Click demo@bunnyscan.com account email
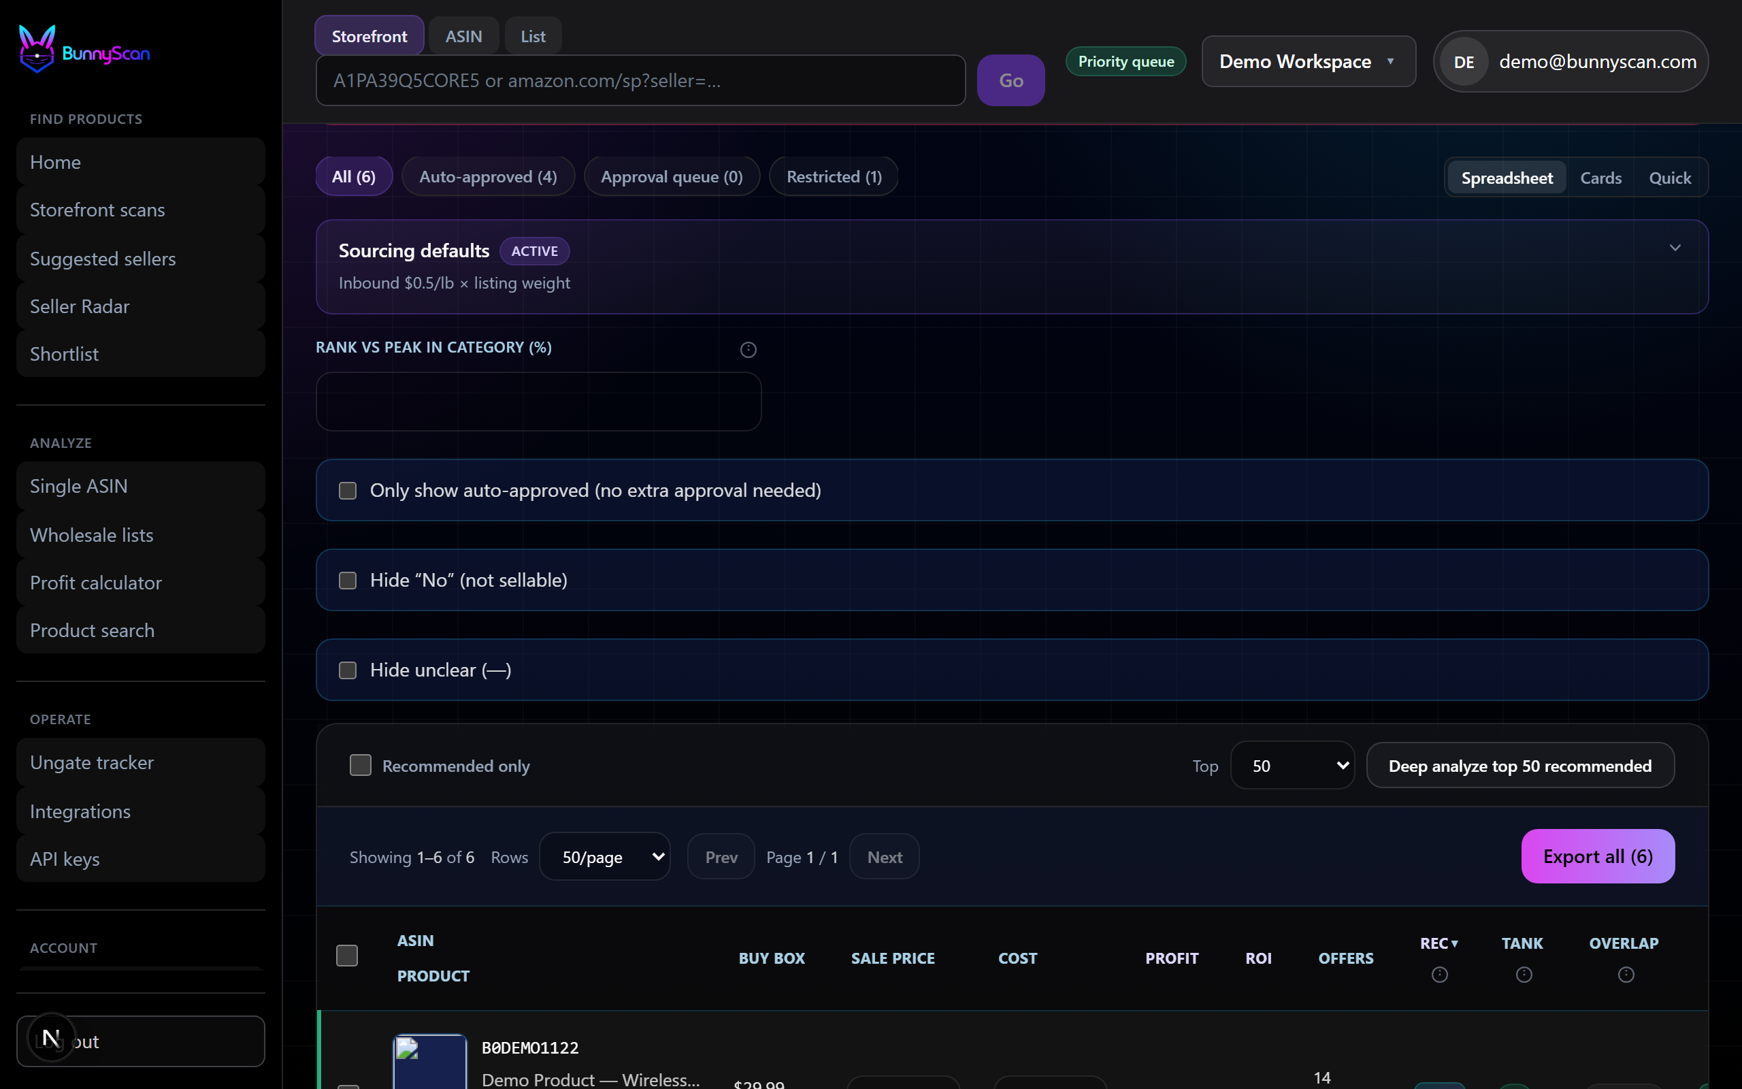The height and width of the screenshot is (1089, 1742). tap(1597, 62)
